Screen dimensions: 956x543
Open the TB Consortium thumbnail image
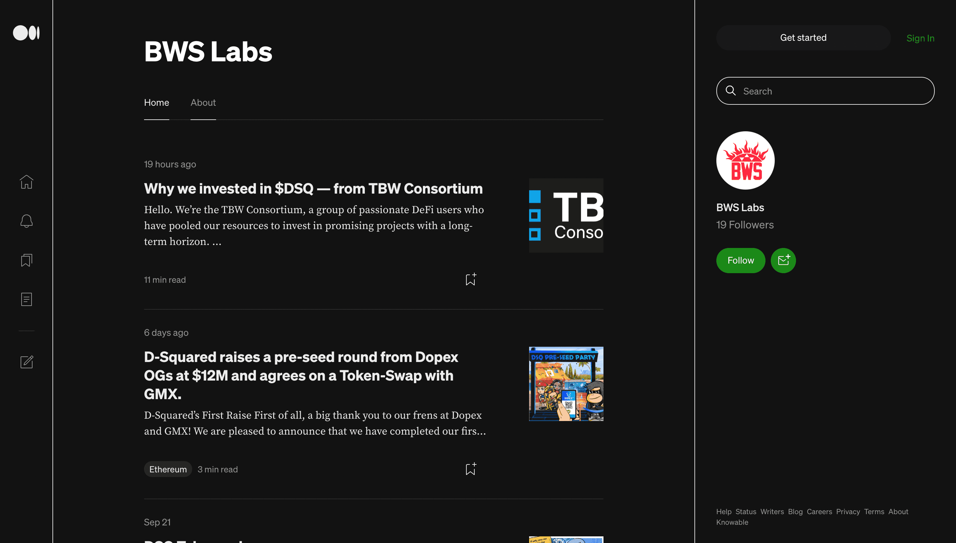[566, 215]
